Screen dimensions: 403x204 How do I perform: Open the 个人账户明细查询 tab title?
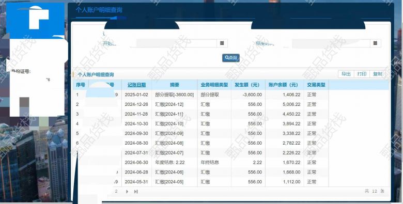click(99, 10)
